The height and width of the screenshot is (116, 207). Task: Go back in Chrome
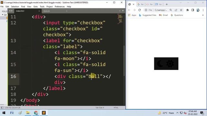129,10
